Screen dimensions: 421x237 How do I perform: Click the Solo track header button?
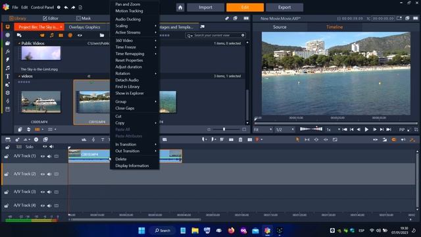(x=29, y=147)
